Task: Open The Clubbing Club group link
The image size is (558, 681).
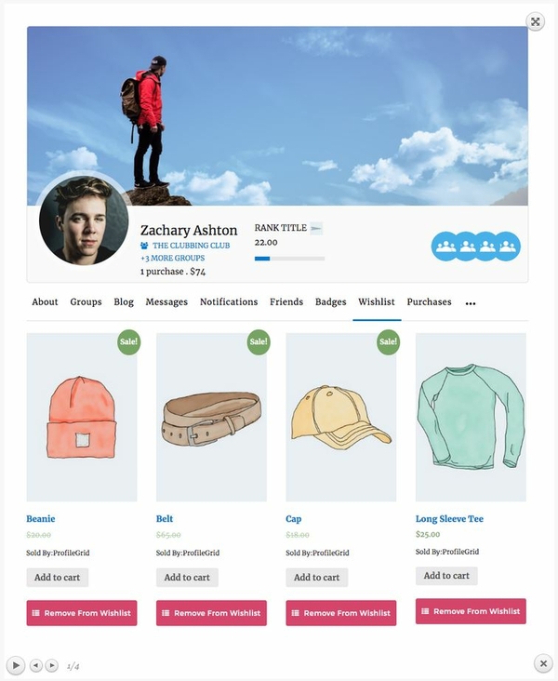Action: tap(191, 246)
